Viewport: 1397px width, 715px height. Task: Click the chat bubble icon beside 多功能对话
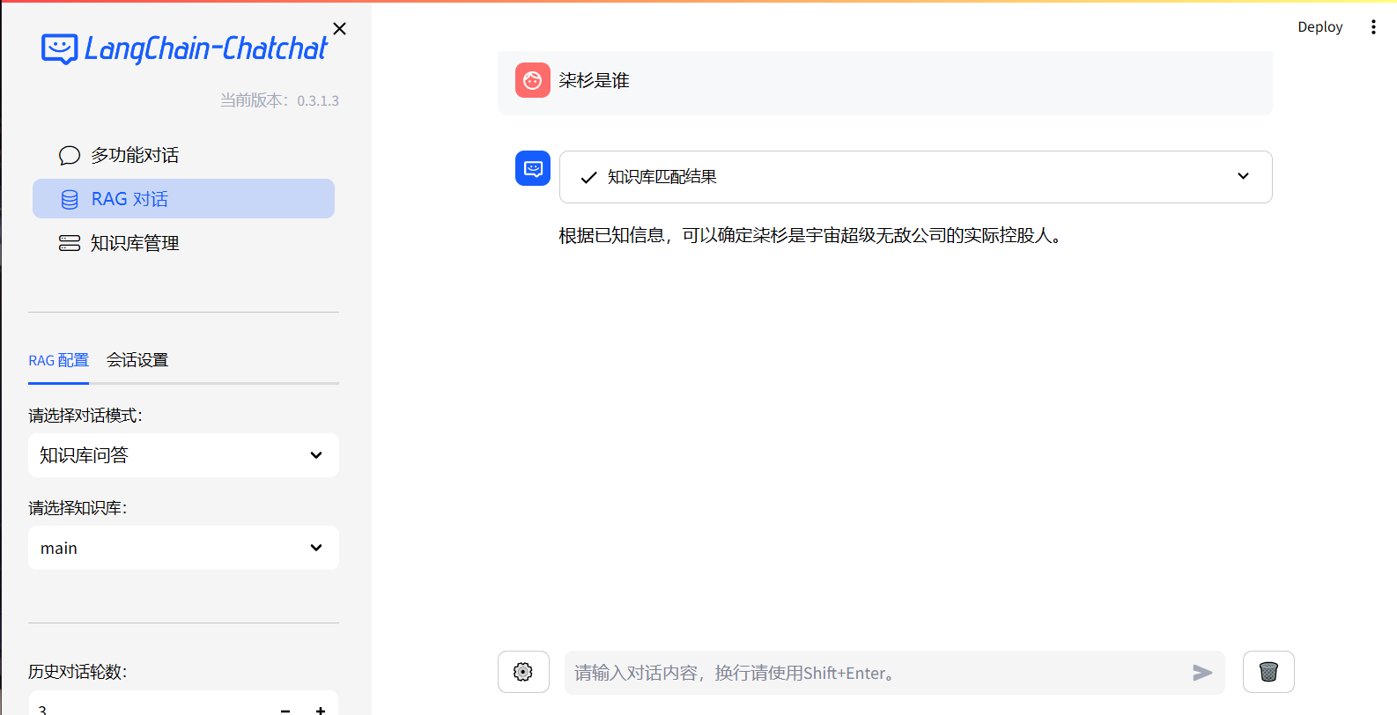pyautogui.click(x=70, y=156)
